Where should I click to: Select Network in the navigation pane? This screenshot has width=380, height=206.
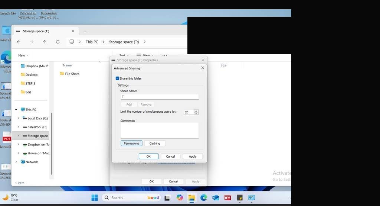[29, 162]
